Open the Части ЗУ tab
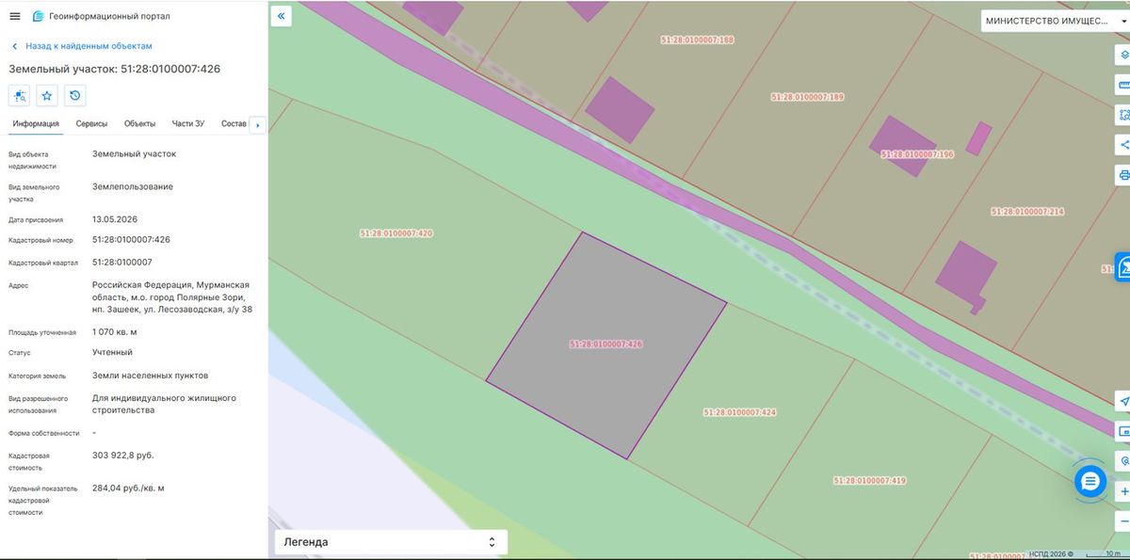Image resolution: width=1130 pixels, height=560 pixels. click(x=188, y=124)
